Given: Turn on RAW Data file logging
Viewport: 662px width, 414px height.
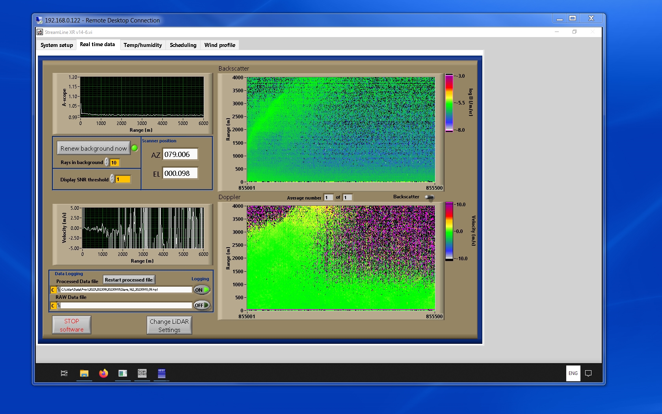Looking at the screenshot, I should [202, 305].
